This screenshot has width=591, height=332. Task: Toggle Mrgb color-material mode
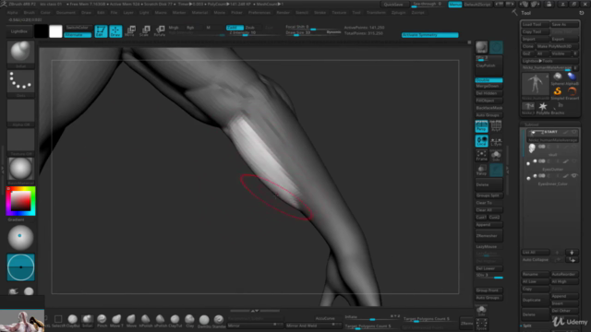pyautogui.click(x=174, y=28)
